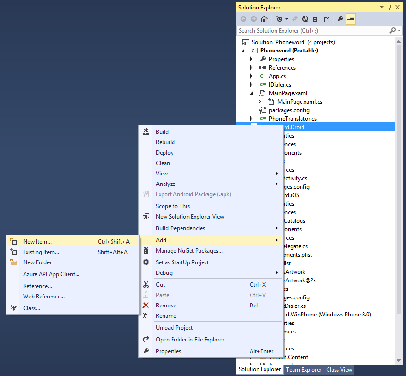Screen dimensions: 406x376
Task: Open the Build Dependencies submenu
Action: click(211, 228)
